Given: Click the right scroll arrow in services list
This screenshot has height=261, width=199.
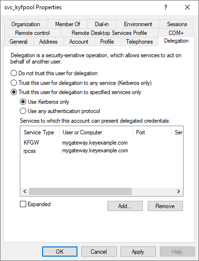Looking at the screenshot, I should [178, 192].
